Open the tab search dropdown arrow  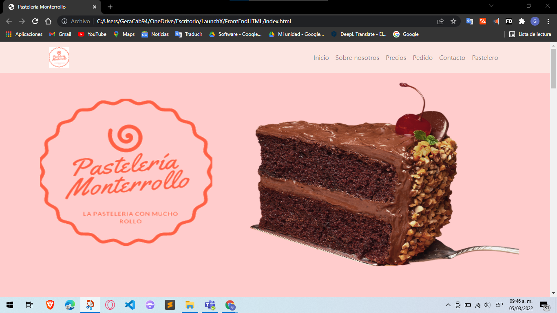(491, 6)
